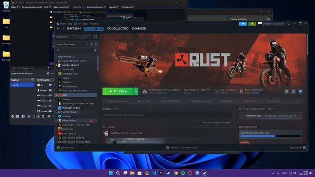This screenshot has width=315, height=177.
Task: Click the blue announcements megaphone button in Steam
Action: tap(243, 24)
